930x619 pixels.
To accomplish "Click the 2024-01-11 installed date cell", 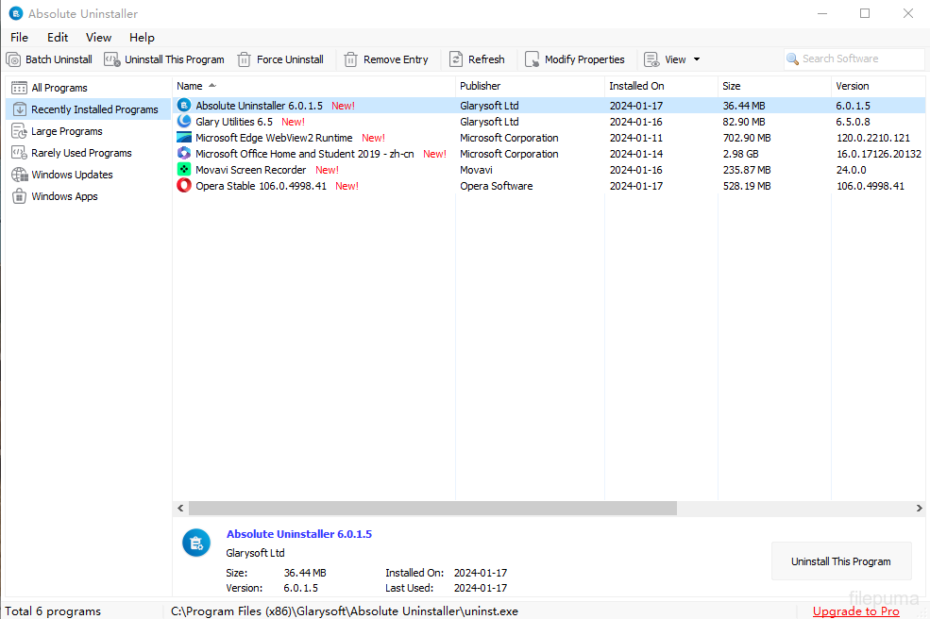I will click(x=635, y=138).
